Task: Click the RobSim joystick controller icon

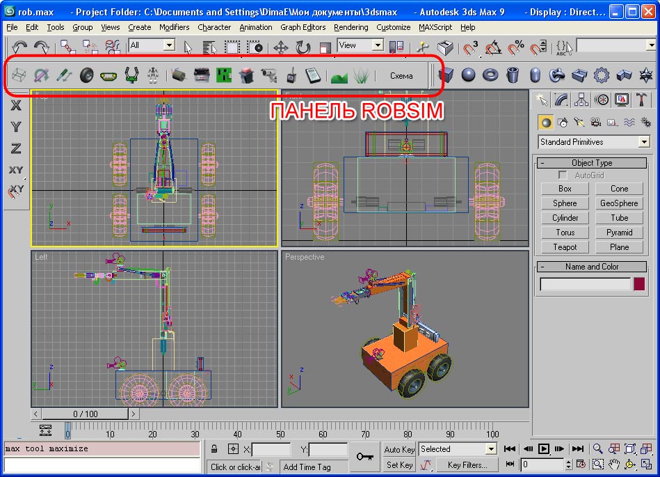Action: pyautogui.click(x=291, y=75)
